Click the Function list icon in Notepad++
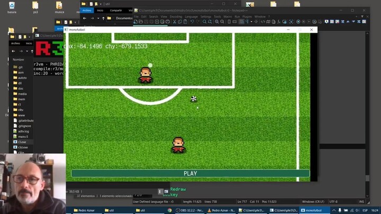The height and width of the screenshot is (214, 381). pyautogui.click(x=279, y=22)
